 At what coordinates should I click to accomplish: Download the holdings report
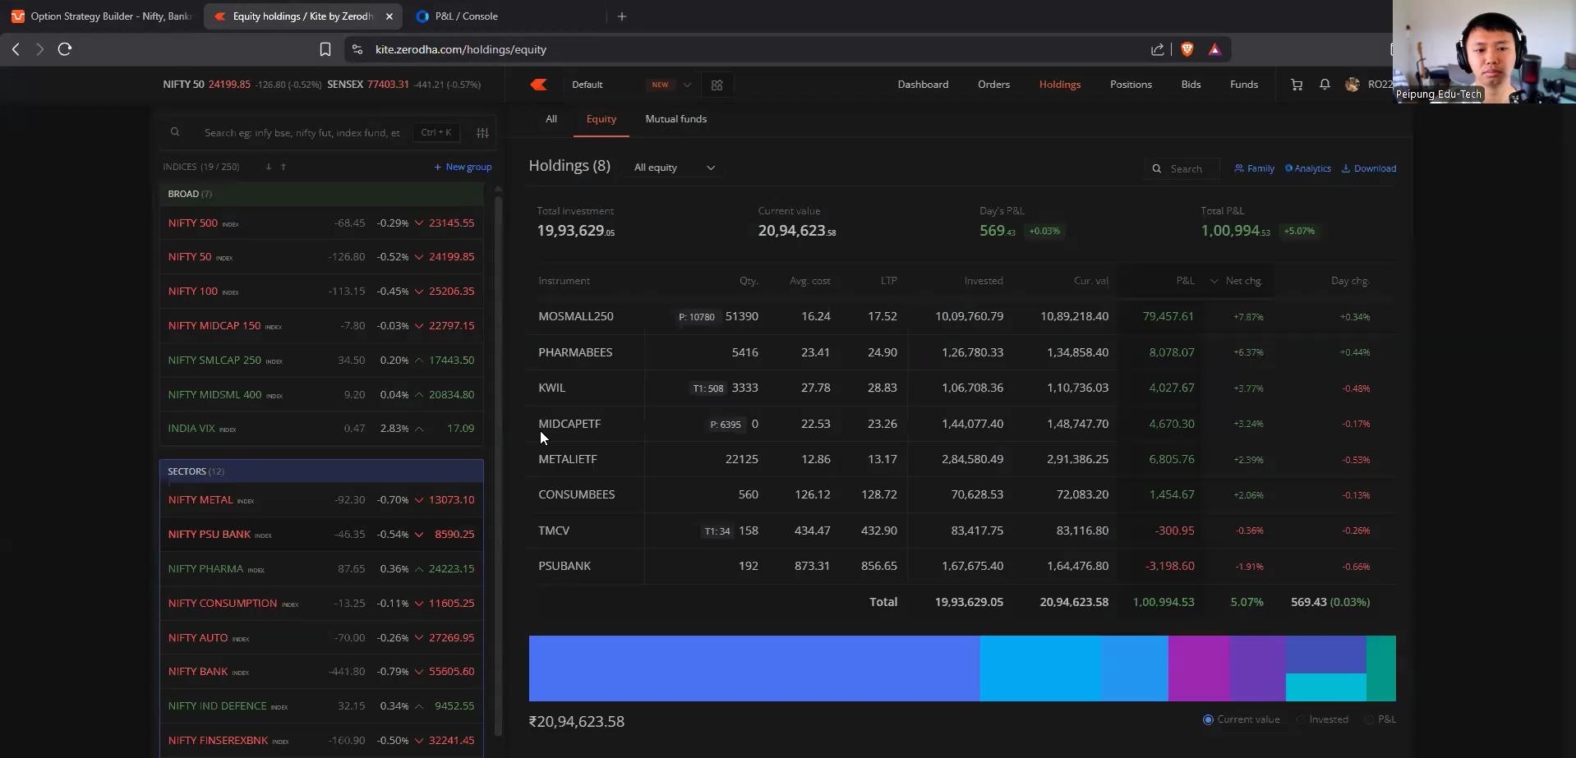(1369, 168)
